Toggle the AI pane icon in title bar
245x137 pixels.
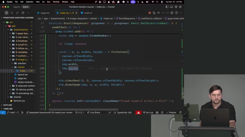[176, 7]
